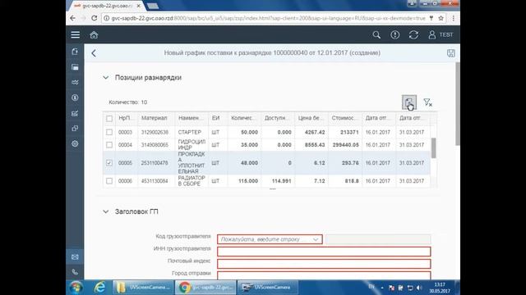Launch Internet Explorer from taskbar
The height and width of the screenshot is (295, 526).
(99, 288)
